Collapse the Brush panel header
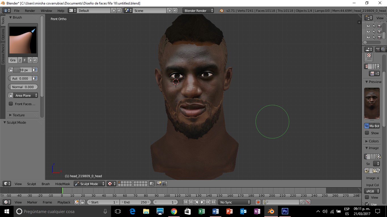Viewport: 387px width, 217px height. (x=16, y=17)
